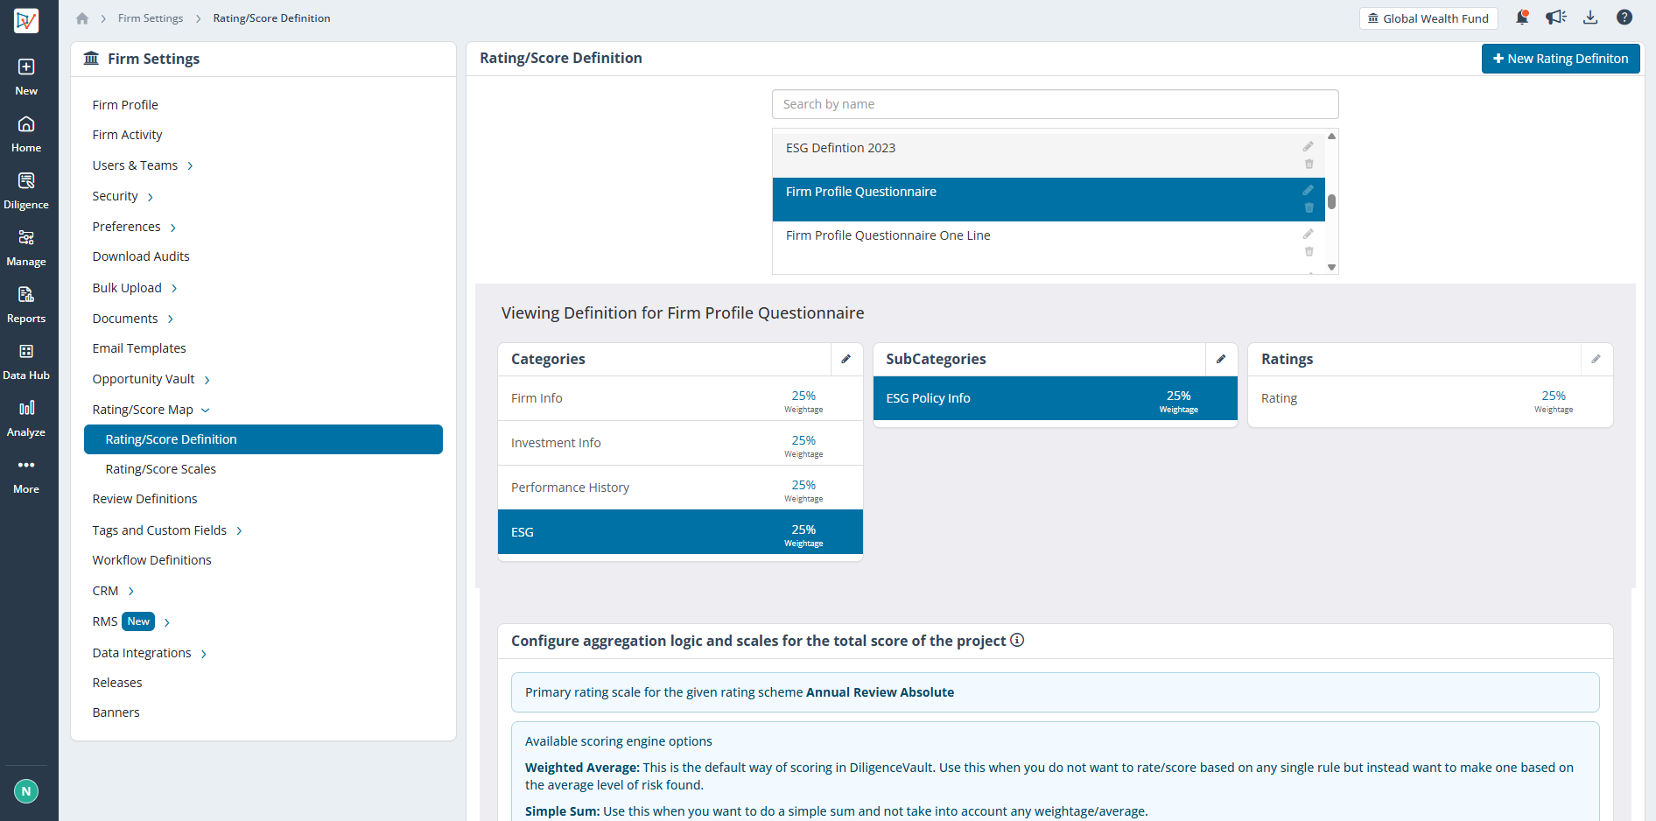
Task: Click the Search by name field
Action: (x=1055, y=104)
